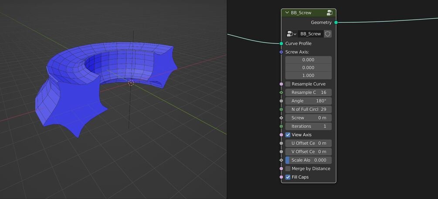Click the BB_Screw node group name field
The height and width of the screenshot is (199, 438).
[x=310, y=34]
